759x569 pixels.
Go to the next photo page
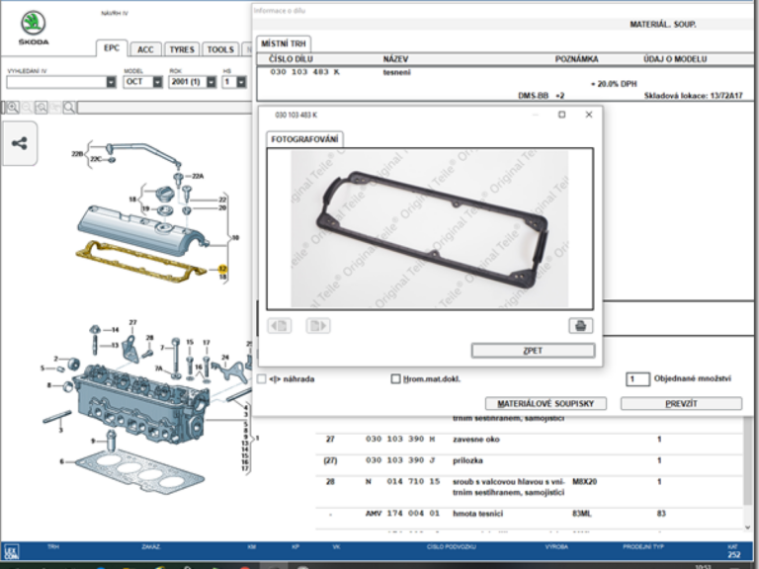[x=317, y=326]
